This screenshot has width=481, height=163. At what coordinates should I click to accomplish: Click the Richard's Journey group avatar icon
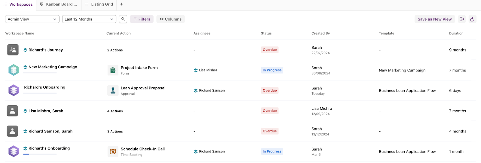tap(13, 50)
